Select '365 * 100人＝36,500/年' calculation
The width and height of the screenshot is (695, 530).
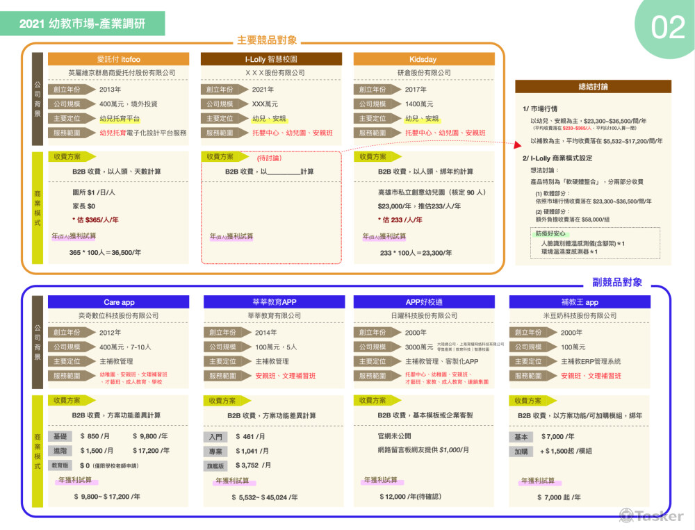pyautogui.click(x=105, y=253)
